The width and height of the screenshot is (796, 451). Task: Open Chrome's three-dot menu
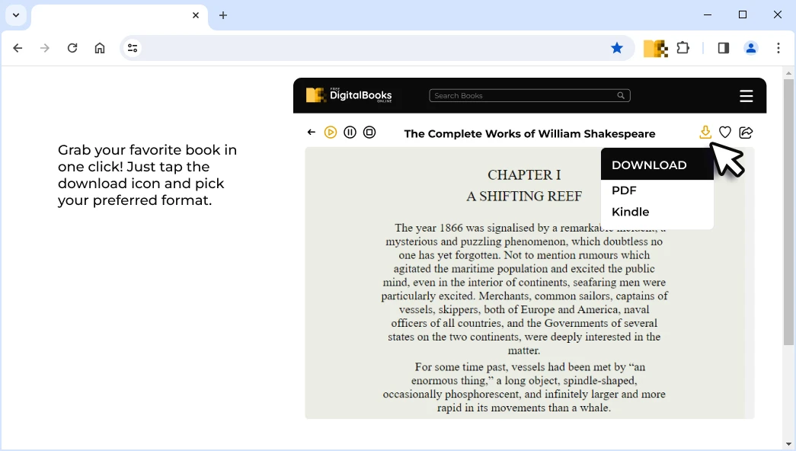pos(778,48)
